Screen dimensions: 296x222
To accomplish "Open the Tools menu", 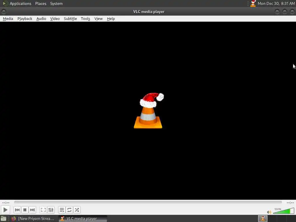I will point(86,18).
